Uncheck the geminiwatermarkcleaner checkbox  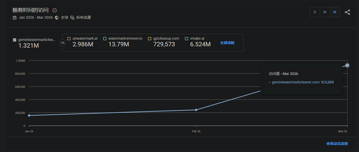[15, 40]
